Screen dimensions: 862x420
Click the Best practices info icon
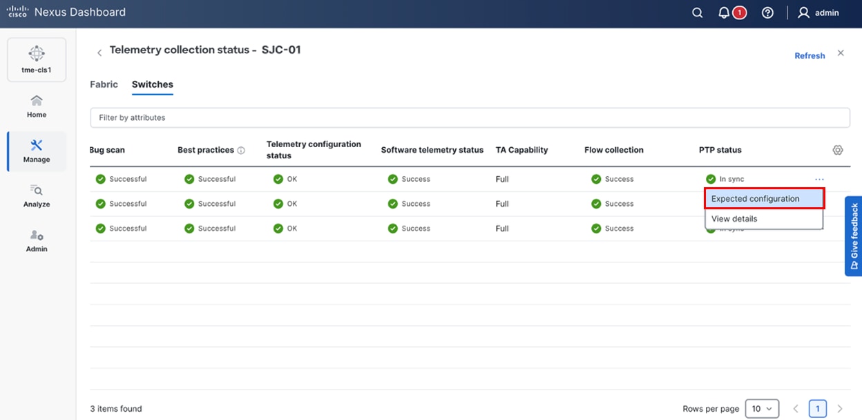(x=241, y=151)
